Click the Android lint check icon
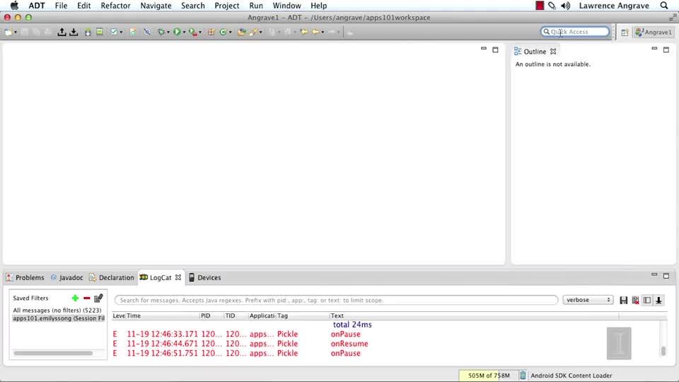 (113, 32)
